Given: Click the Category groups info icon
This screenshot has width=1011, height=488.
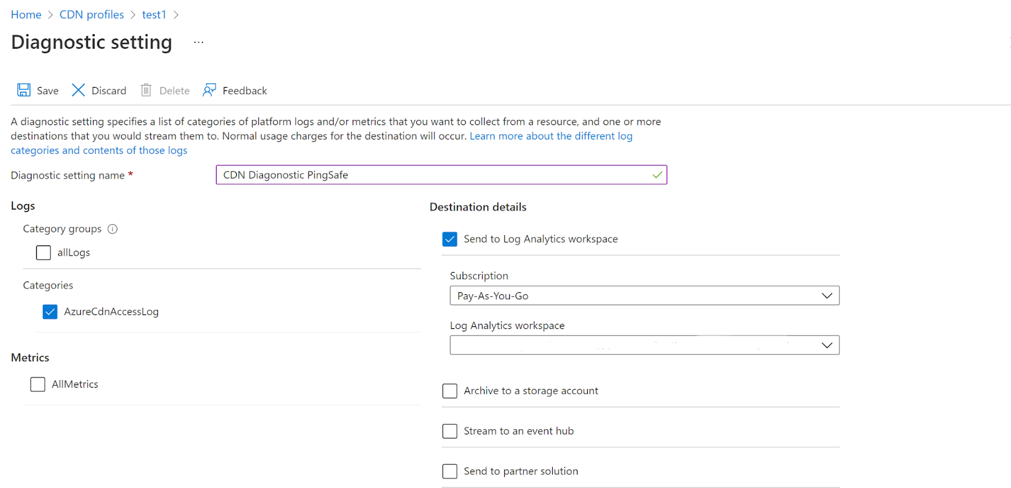Looking at the screenshot, I should [x=112, y=229].
